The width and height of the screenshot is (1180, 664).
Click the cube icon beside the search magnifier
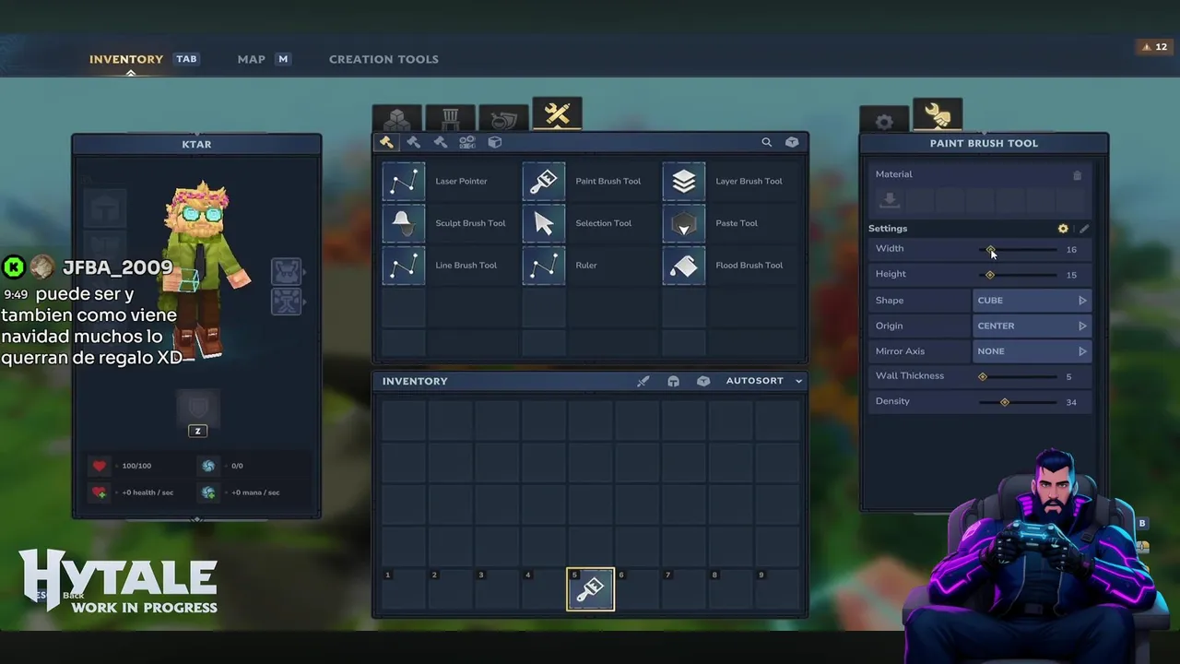click(792, 142)
